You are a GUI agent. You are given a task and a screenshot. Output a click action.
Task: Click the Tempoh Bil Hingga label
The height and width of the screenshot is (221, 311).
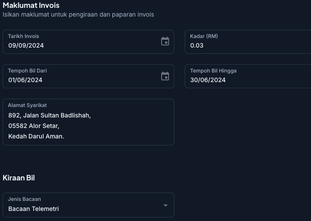213,71
